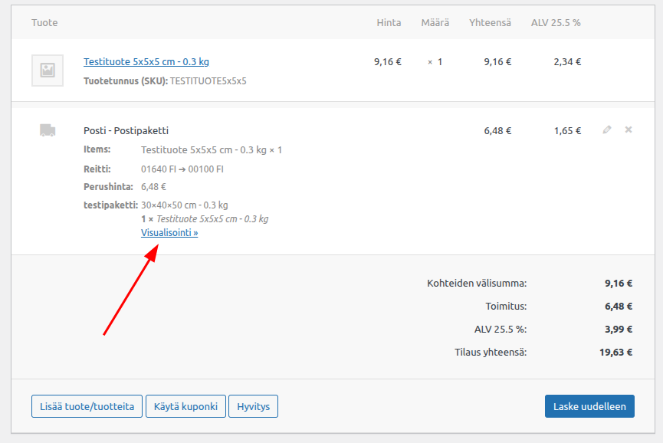Image resolution: width=663 pixels, height=443 pixels.
Task: Click the shipping truck icon
Action: point(48,130)
